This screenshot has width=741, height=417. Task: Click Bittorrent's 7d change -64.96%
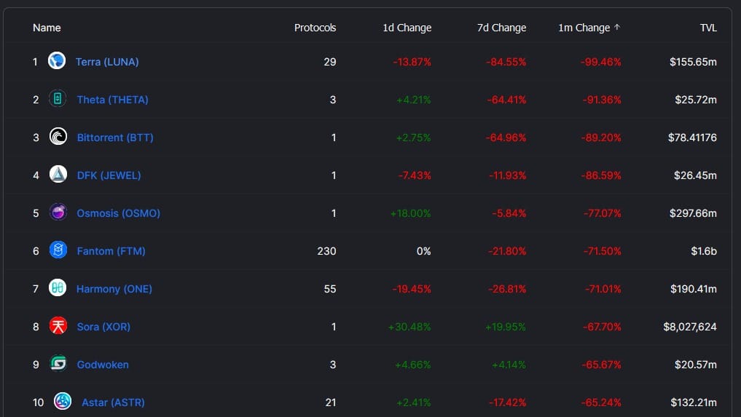506,138
